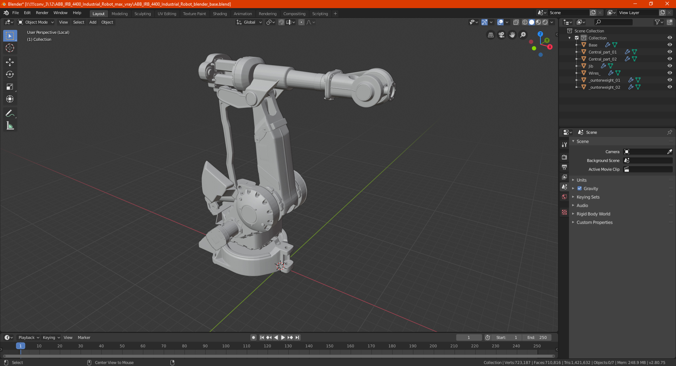Toggle visibility of the Wires_ object
The width and height of the screenshot is (676, 366).
[x=670, y=73]
